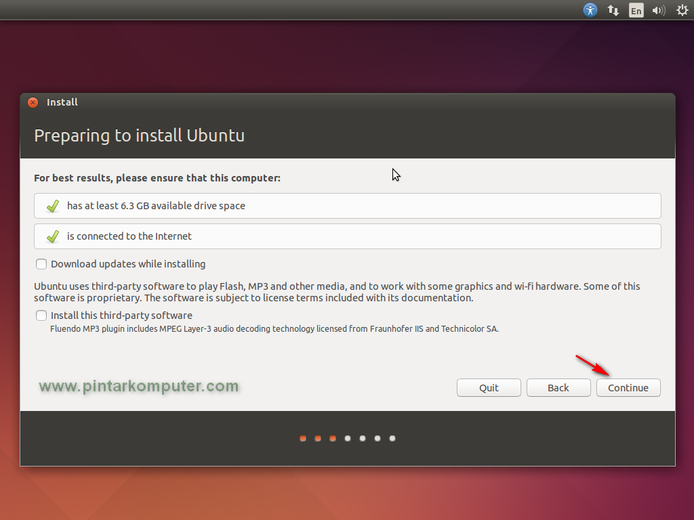Viewport: 694px width, 520px height.
Task: Click the drive space green checkmark
Action: click(x=53, y=206)
